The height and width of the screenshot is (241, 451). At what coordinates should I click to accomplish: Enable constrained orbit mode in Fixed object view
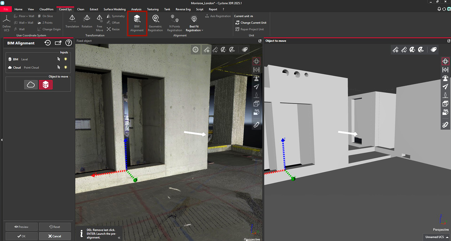257,70
